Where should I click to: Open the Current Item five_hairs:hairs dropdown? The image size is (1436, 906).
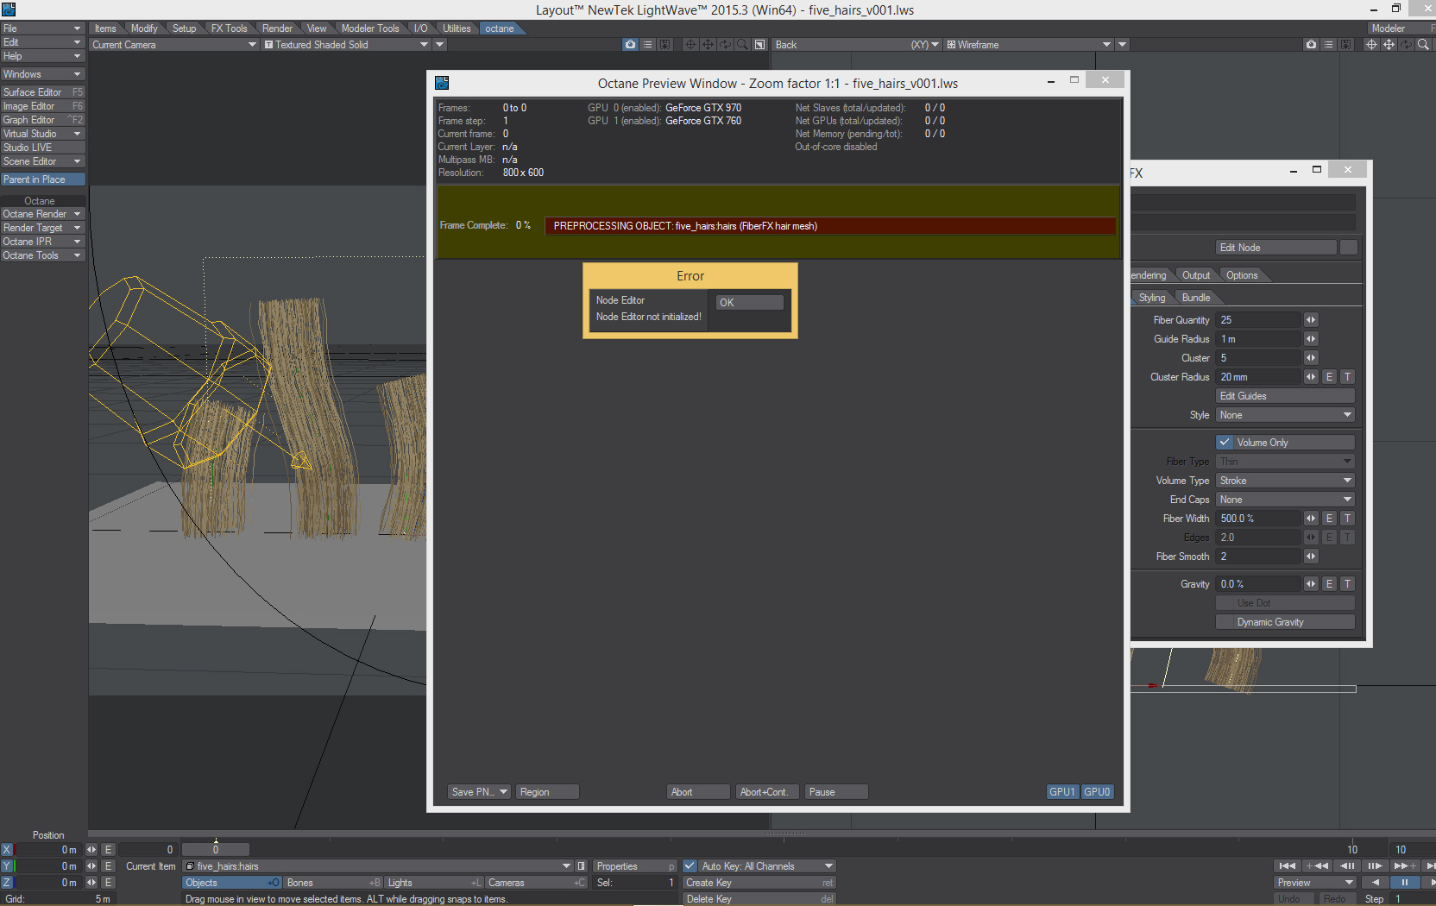pyautogui.click(x=378, y=866)
